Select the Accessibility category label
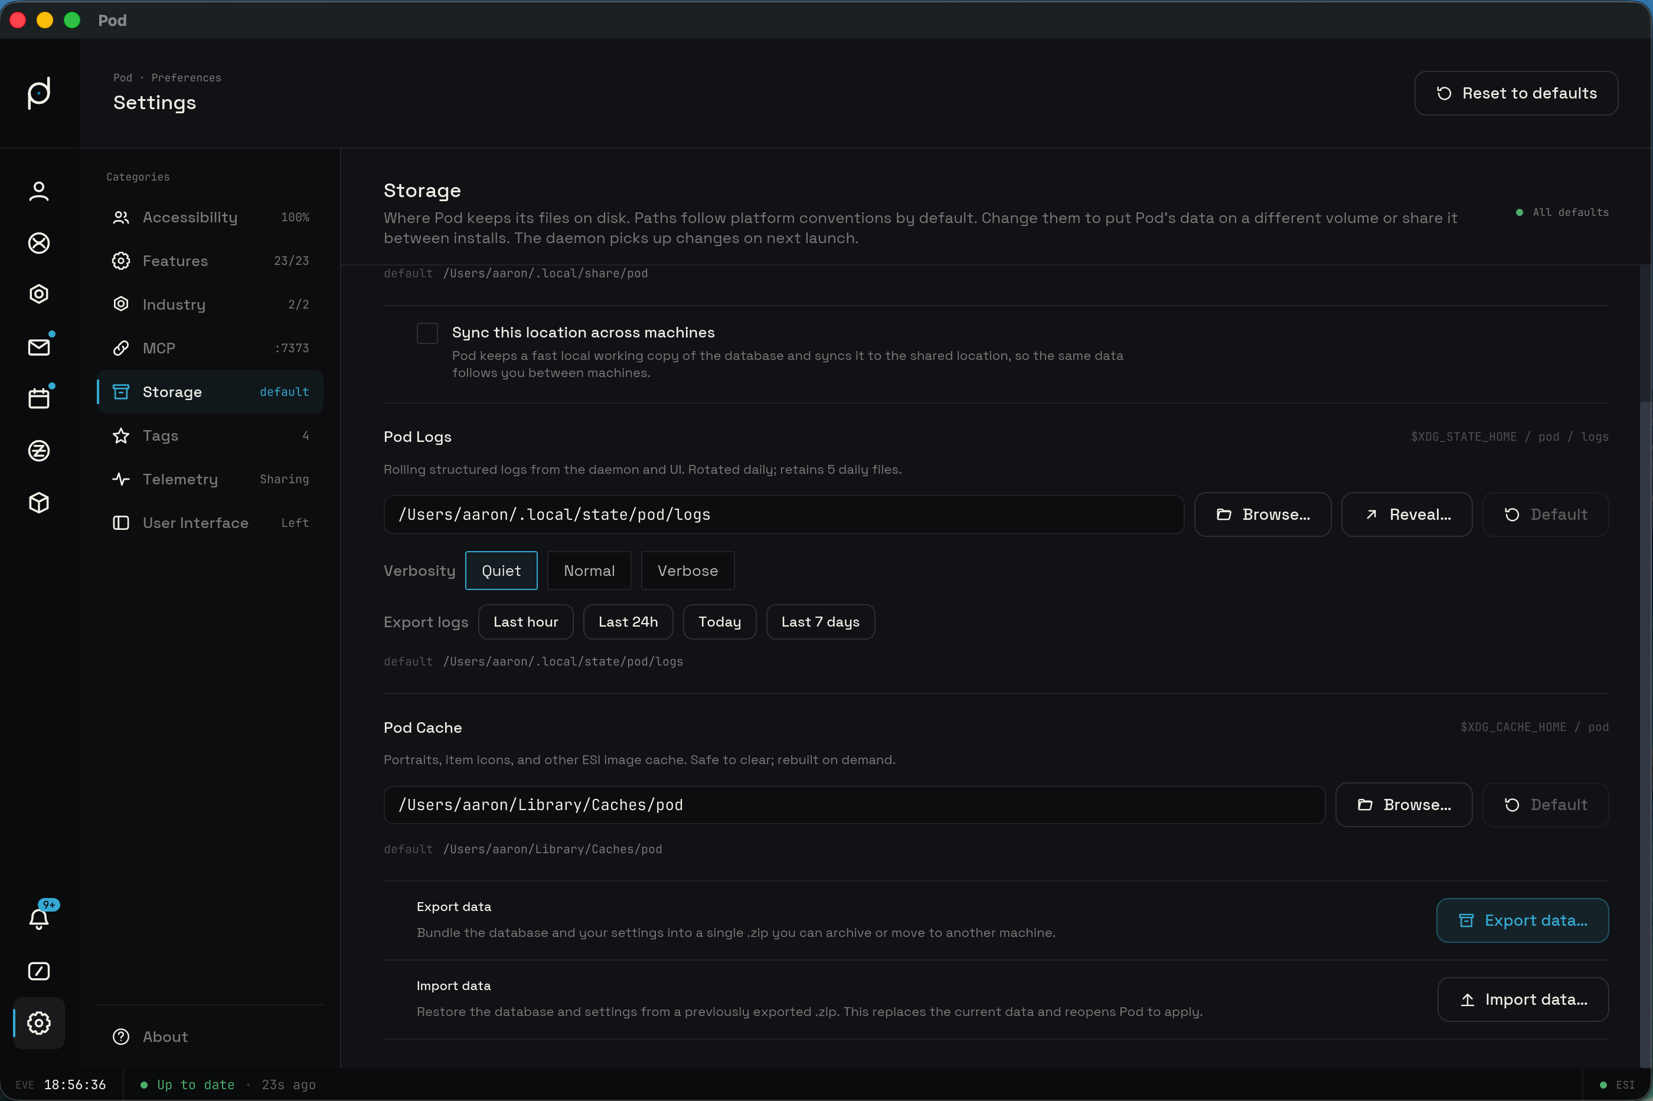This screenshot has width=1653, height=1101. tap(190, 218)
